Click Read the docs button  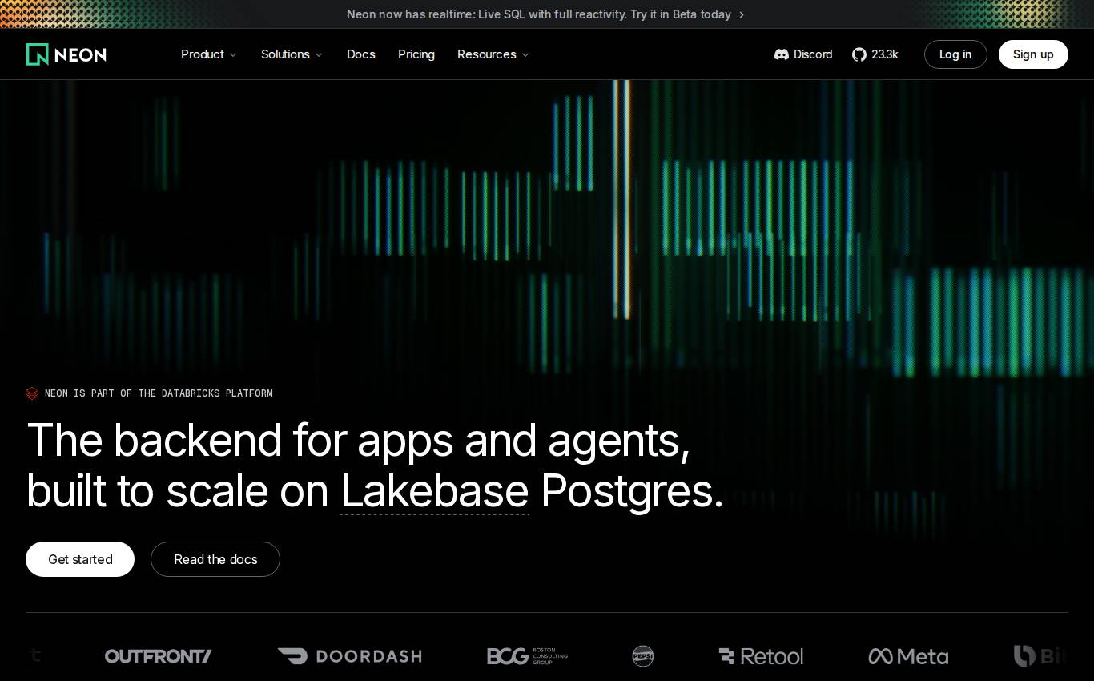point(215,559)
